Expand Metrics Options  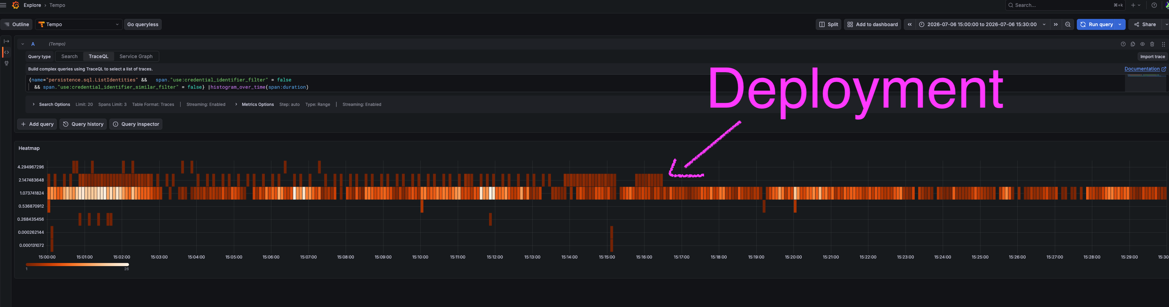[254, 104]
